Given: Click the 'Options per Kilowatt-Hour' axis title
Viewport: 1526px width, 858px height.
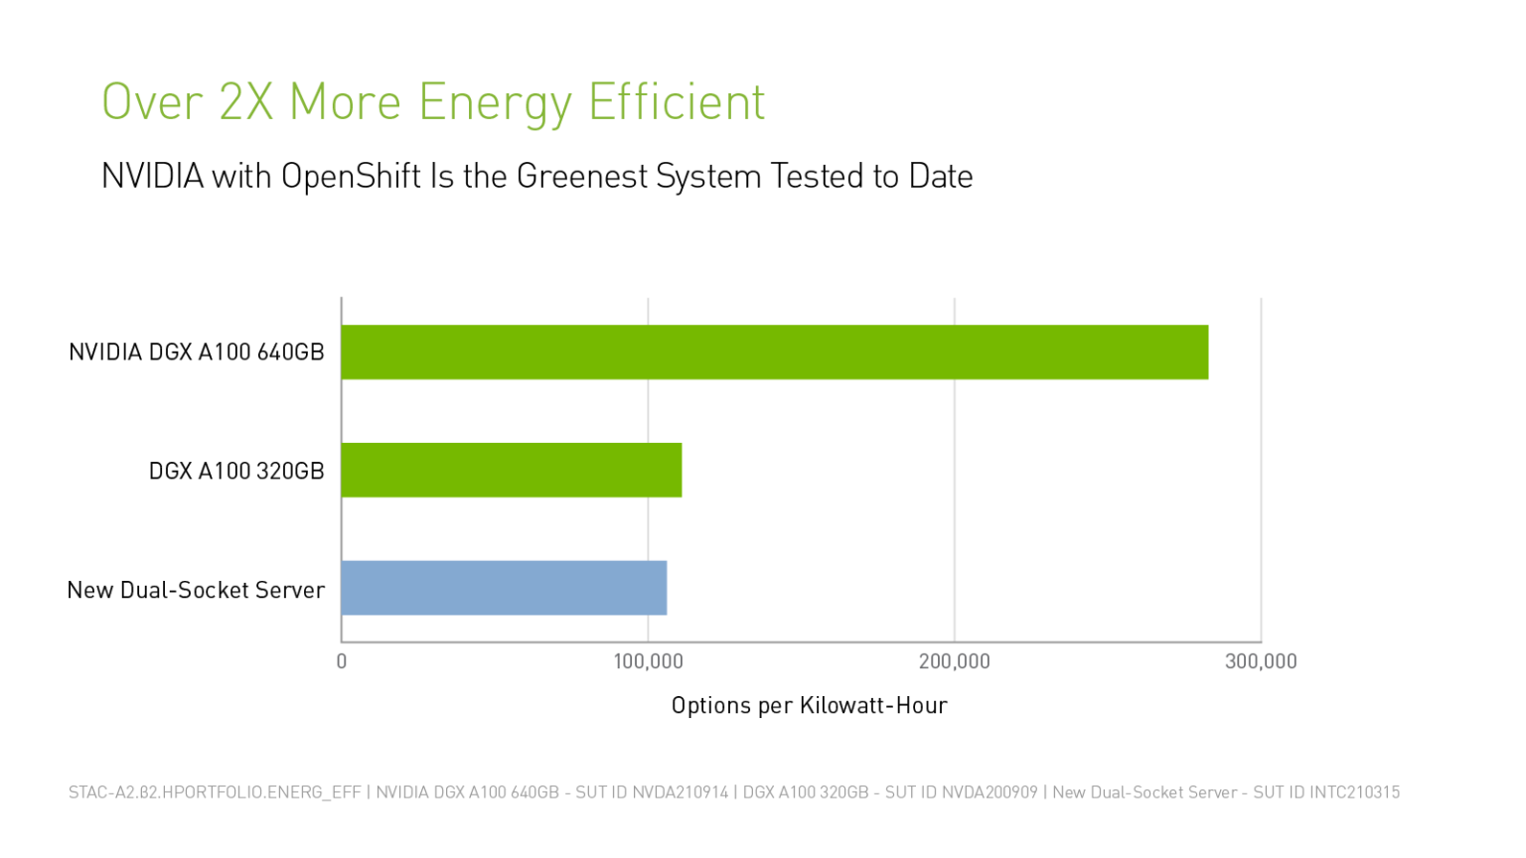Looking at the screenshot, I should pos(810,706).
